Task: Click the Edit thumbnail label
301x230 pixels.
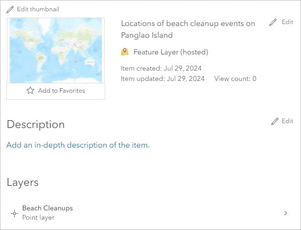Action: (x=38, y=9)
